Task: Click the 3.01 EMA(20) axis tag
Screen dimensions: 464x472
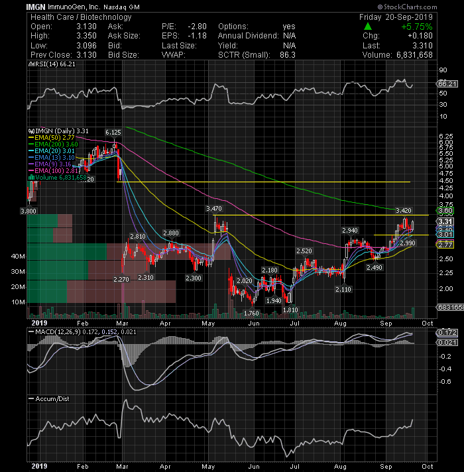Action: point(445,234)
